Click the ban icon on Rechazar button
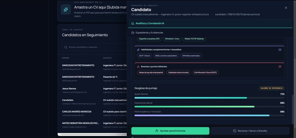The width and height of the screenshot is (296, 138). 234,131
